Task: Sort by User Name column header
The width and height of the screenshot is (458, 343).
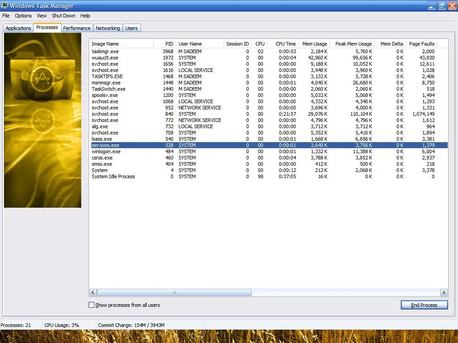Action: coord(200,44)
